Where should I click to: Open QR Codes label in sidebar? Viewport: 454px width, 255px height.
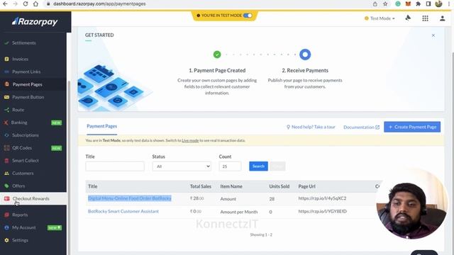tap(22, 148)
